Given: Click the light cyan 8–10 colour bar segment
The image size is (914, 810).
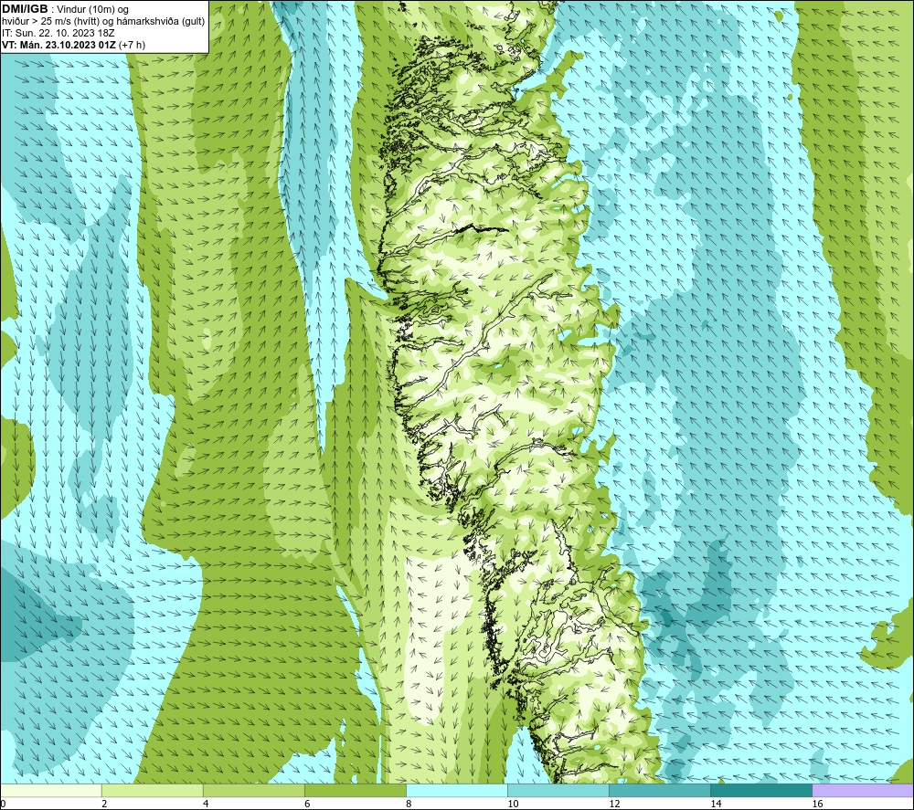Looking at the screenshot, I should pos(456,791).
